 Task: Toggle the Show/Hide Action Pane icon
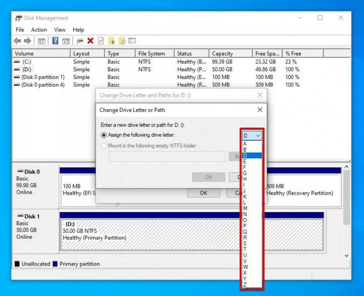click(66, 41)
